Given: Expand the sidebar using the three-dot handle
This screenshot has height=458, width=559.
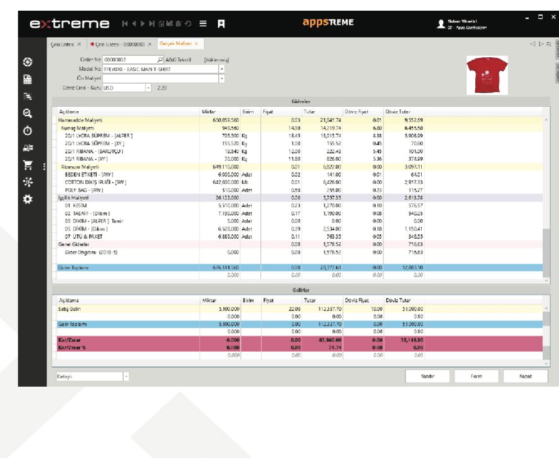Looking at the screenshot, I should click(44, 167).
